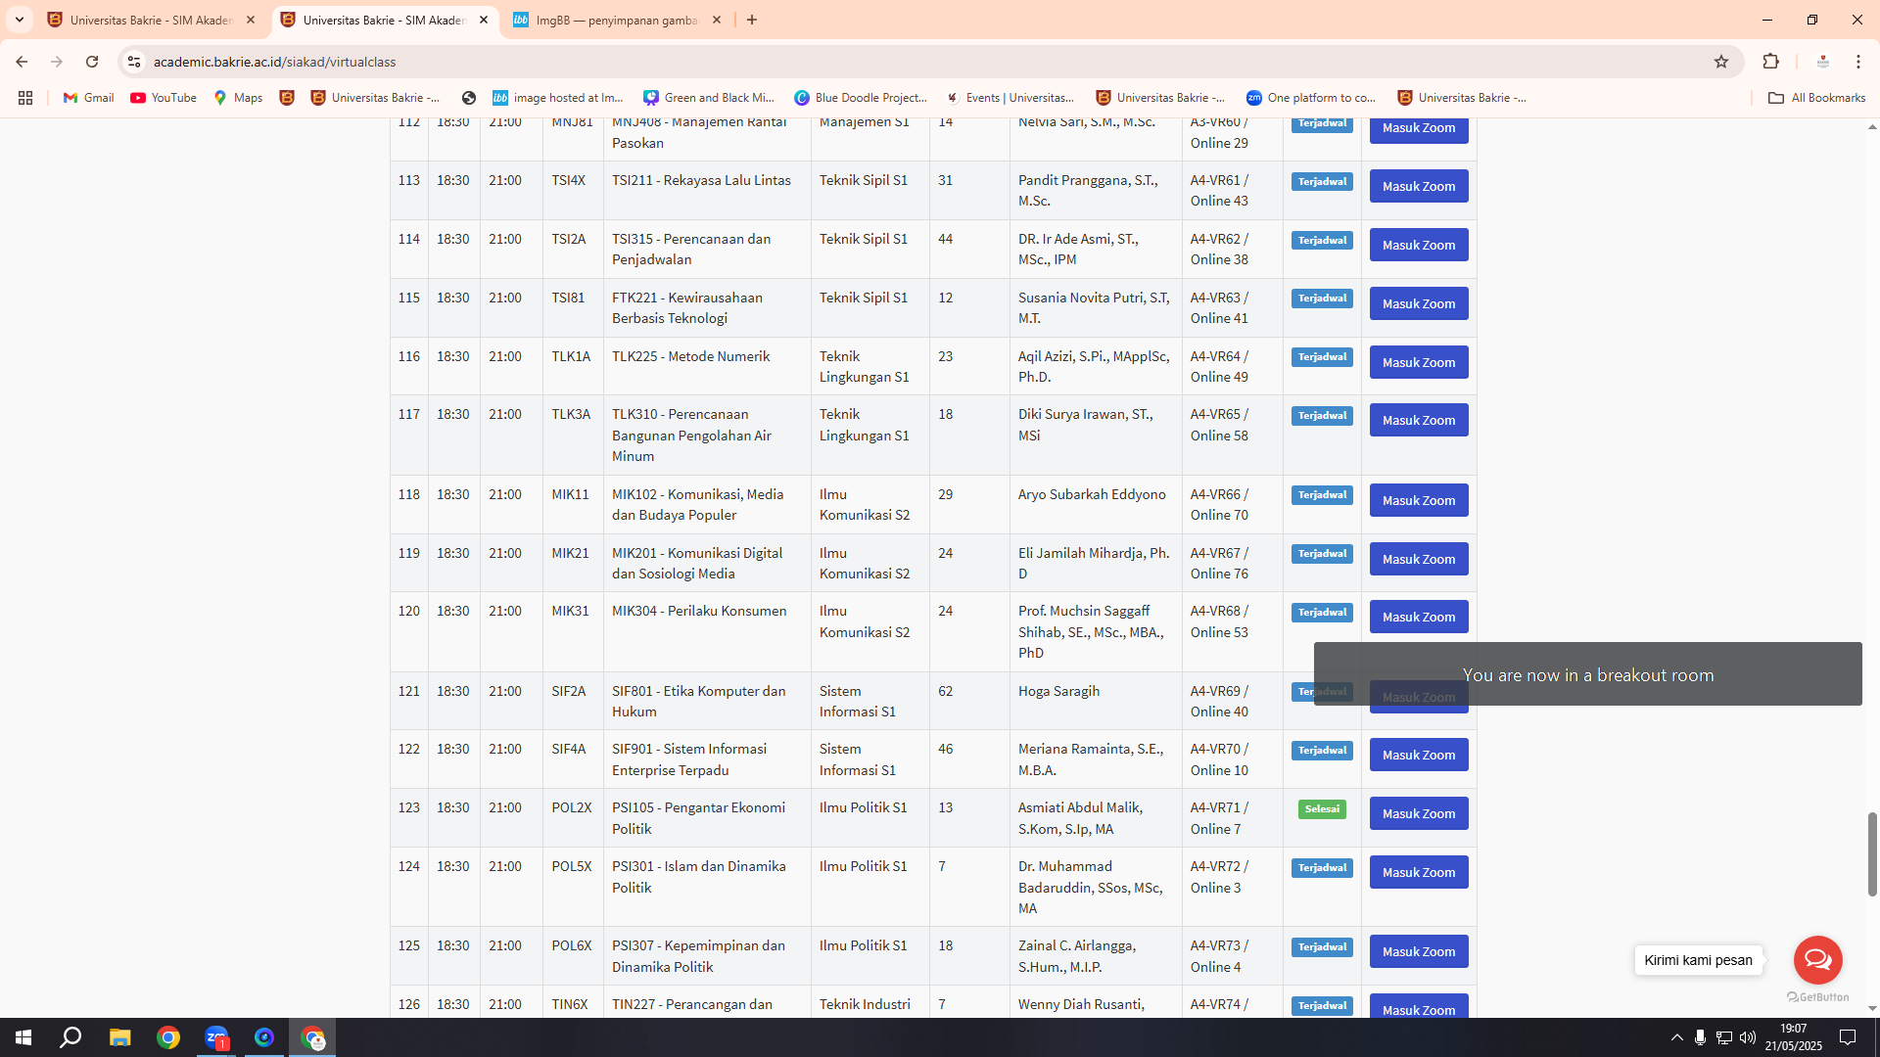Click the Kirimi kami pesan chat label
Image resolution: width=1880 pixels, height=1057 pixels.
pyautogui.click(x=1699, y=960)
